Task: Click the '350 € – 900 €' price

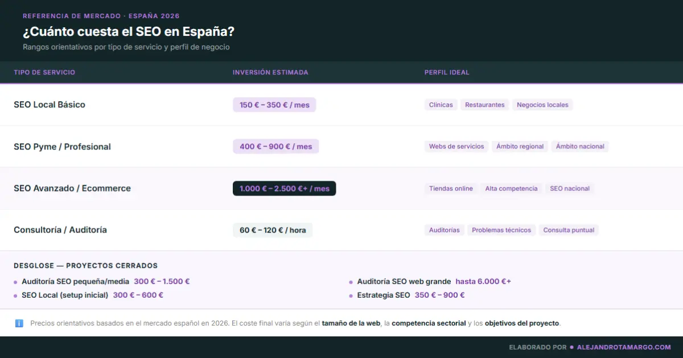Action: pyautogui.click(x=440, y=295)
